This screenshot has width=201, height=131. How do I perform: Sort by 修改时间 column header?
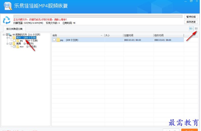click(169, 35)
